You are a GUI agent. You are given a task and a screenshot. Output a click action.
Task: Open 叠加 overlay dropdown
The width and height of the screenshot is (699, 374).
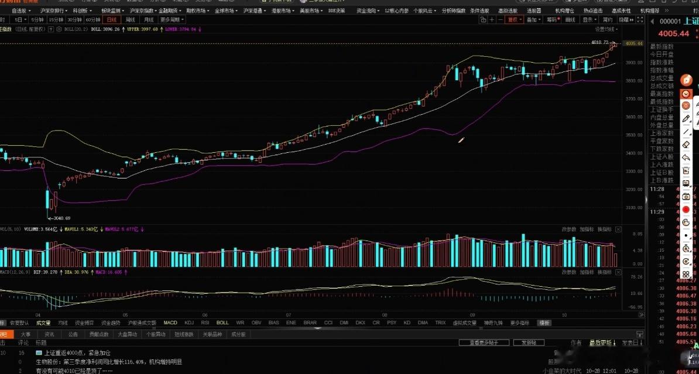point(533,20)
